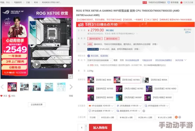Open 电脑、办公 breadcrumb
Screen dimensions: 195x131
click(5, 2)
